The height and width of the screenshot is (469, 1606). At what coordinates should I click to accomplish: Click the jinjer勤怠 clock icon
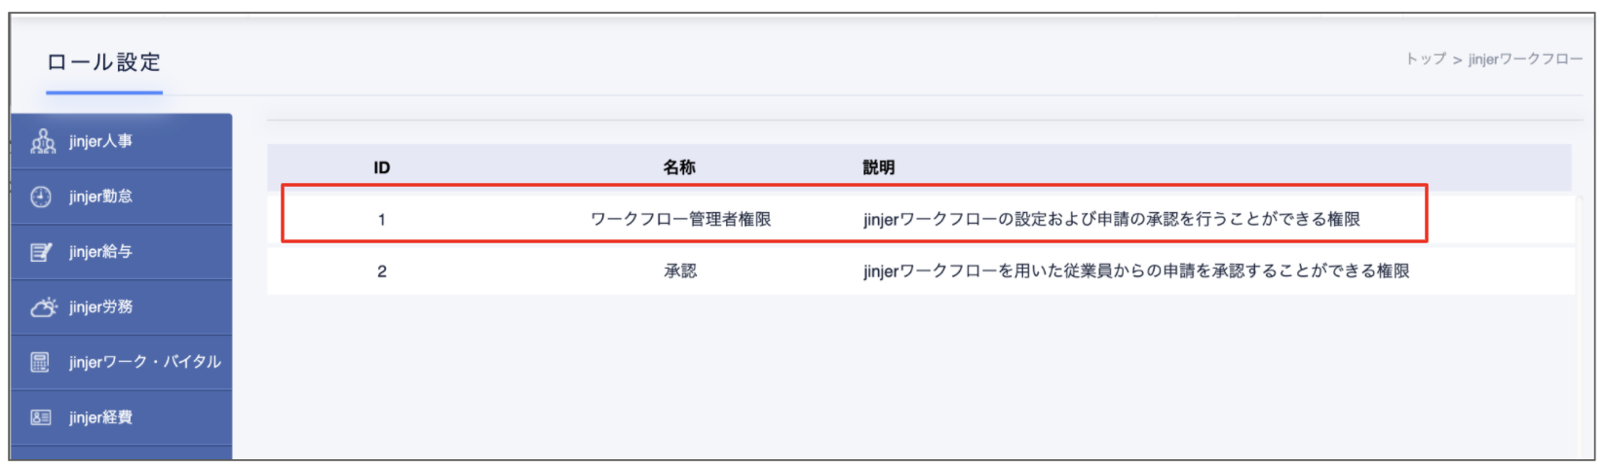click(x=41, y=198)
